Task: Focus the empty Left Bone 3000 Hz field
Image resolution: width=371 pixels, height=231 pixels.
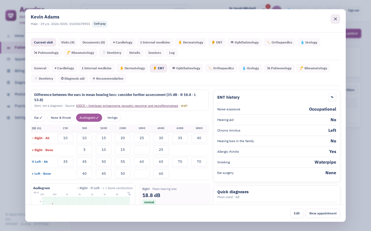Action: click(x=142, y=174)
